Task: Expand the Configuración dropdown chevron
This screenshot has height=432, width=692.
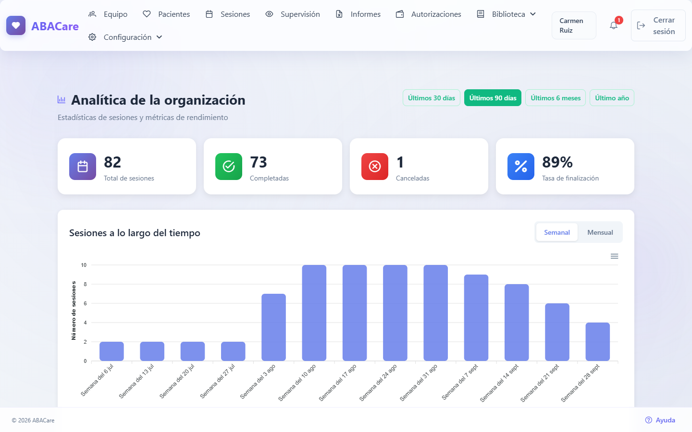Action: point(160,37)
